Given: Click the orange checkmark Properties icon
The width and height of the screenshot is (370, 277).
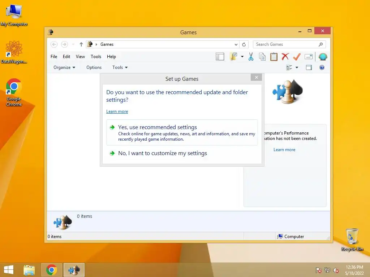Looking at the screenshot, I should point(297,57).
